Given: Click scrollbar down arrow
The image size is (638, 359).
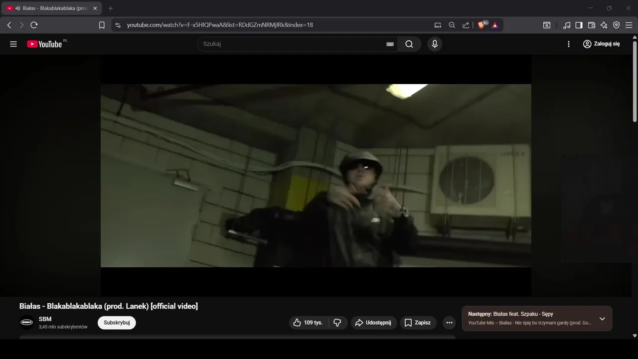Looking at the screenshot, I should [x=635, y=336].
